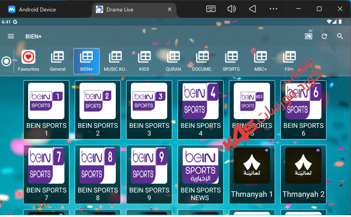This screenshot has height=217, width=351.
Task: Open the emulator keyboard icon
Action: pos(211,9)
